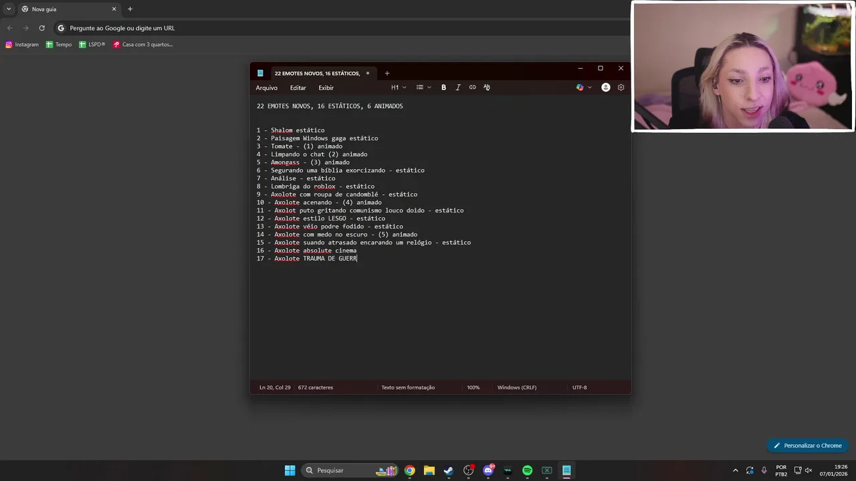Expand the Copilot dropdown arrow
856x481 pixels.
(589, 88)
